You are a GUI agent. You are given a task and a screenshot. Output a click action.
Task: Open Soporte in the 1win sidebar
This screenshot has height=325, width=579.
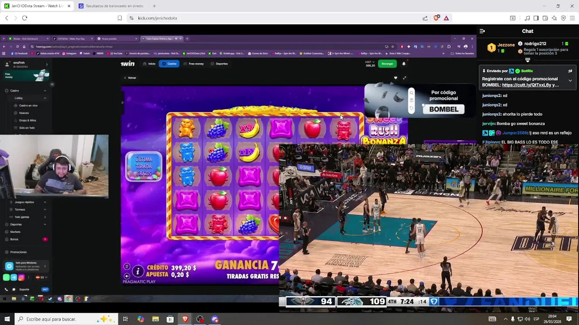(24, 289)
